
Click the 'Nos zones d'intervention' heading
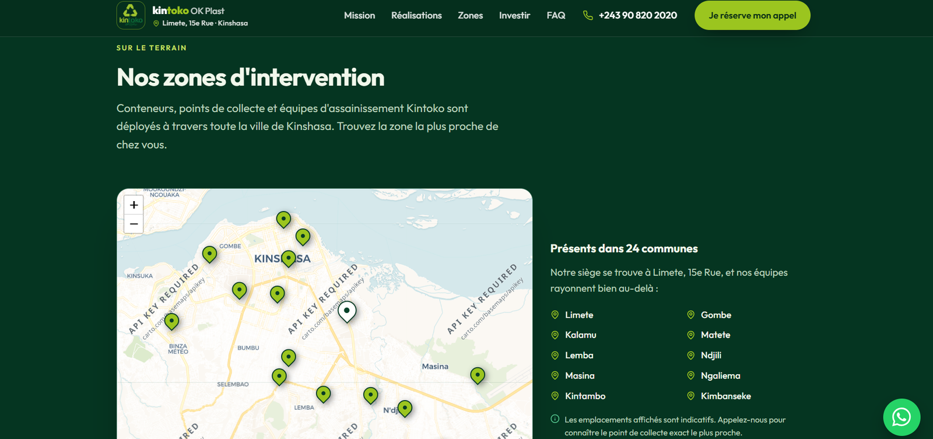click(x=251, y=78)
